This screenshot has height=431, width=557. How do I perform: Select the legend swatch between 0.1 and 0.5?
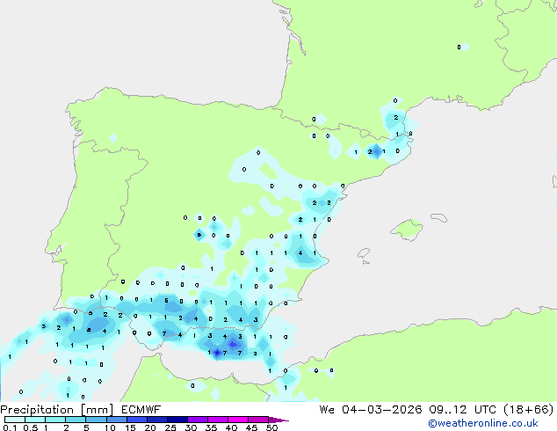[15, 420]
